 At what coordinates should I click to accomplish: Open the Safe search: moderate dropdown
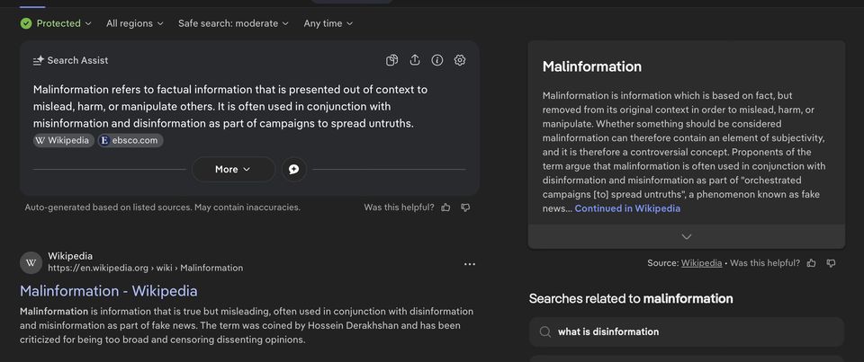pos(233,23)
